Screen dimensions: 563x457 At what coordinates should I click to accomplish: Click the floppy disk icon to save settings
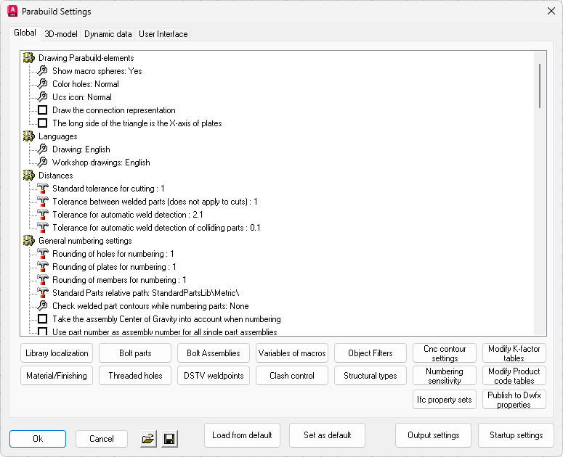click(x=169, y=439)
